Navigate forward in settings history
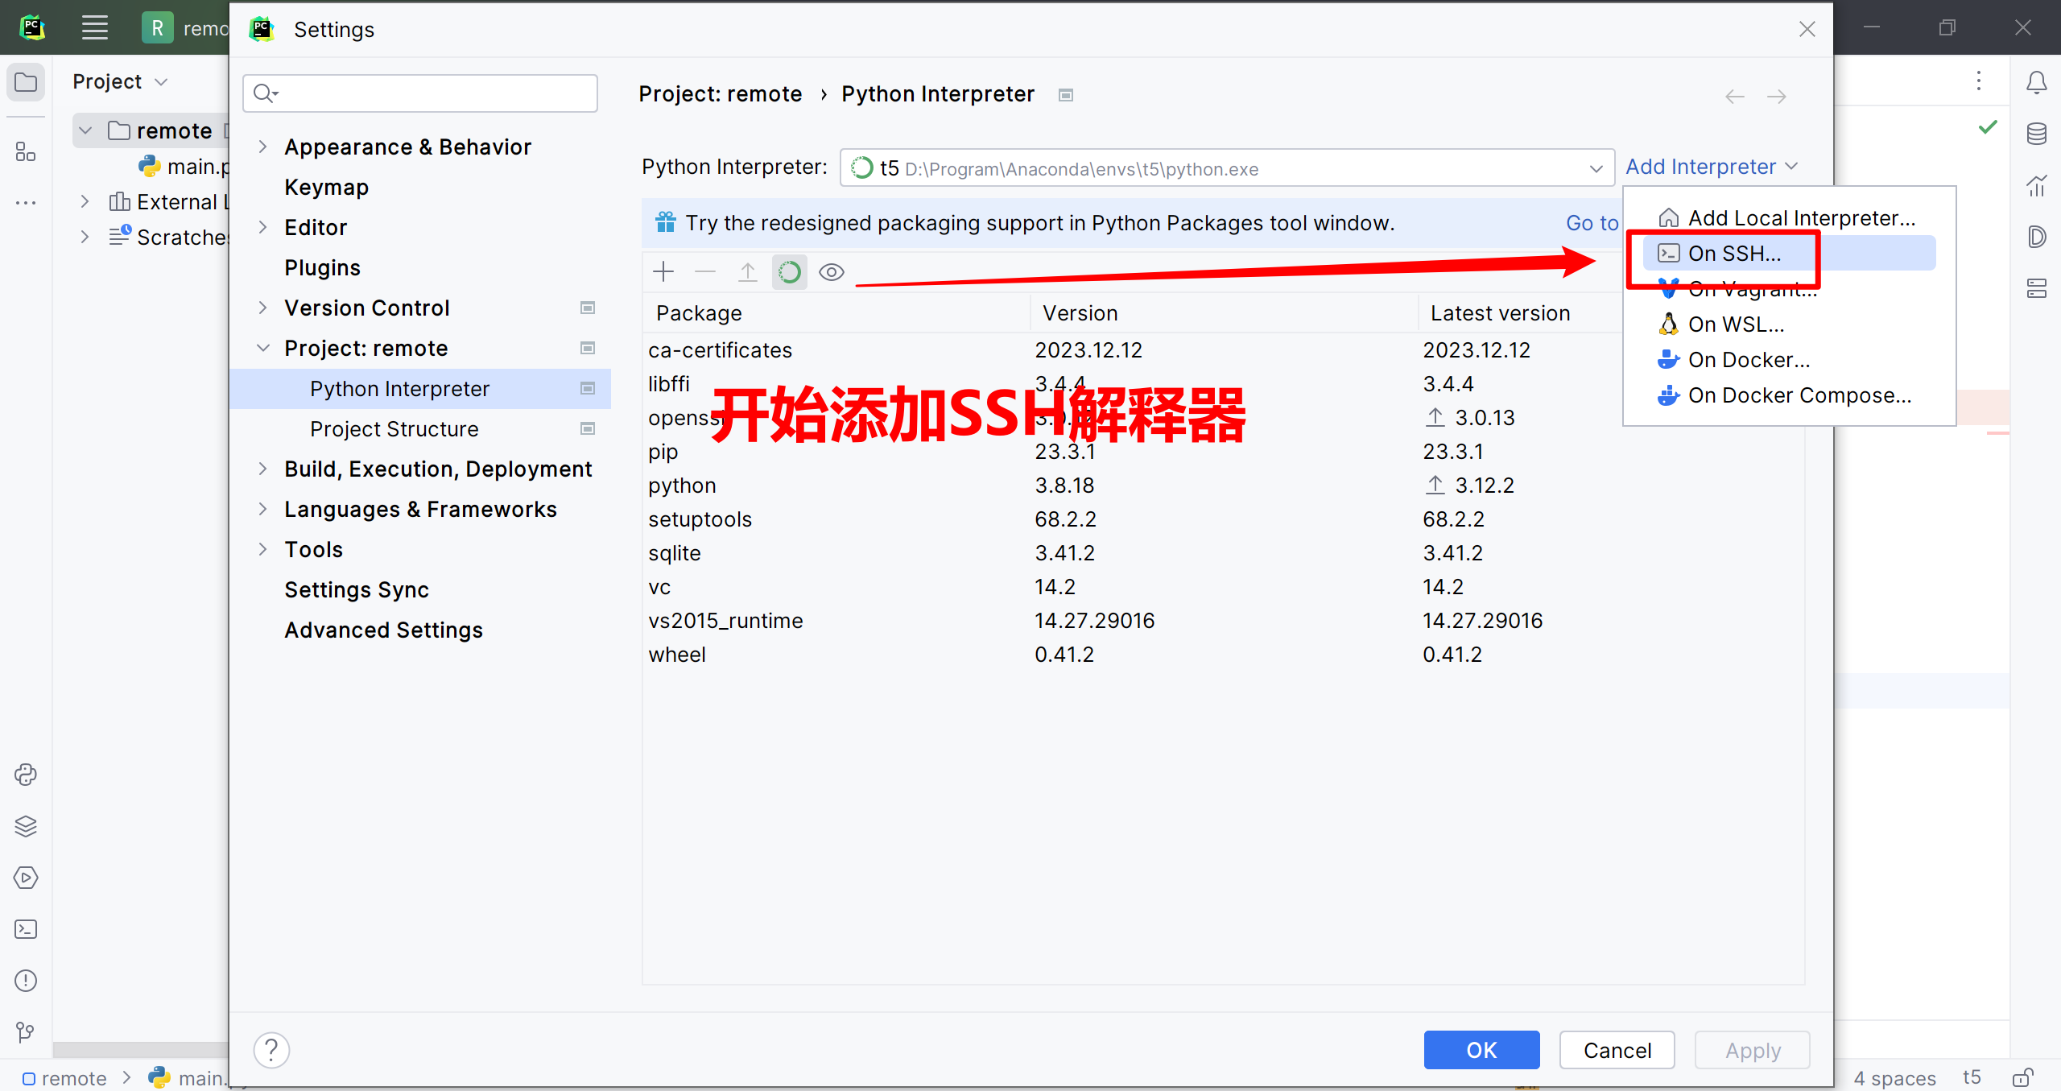Viewport: 2061px width, 1091px height. [x=1777, y=97]
